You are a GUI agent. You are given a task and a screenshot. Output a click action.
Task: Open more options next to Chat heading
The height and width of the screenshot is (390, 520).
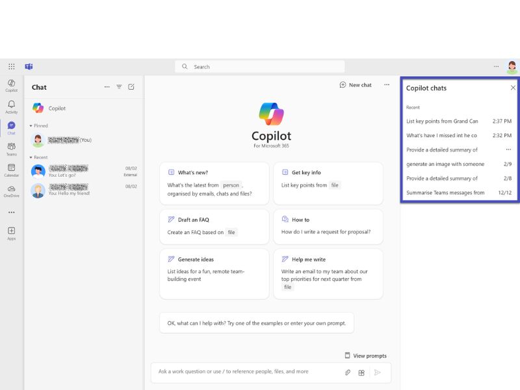(x=107, y=87)
